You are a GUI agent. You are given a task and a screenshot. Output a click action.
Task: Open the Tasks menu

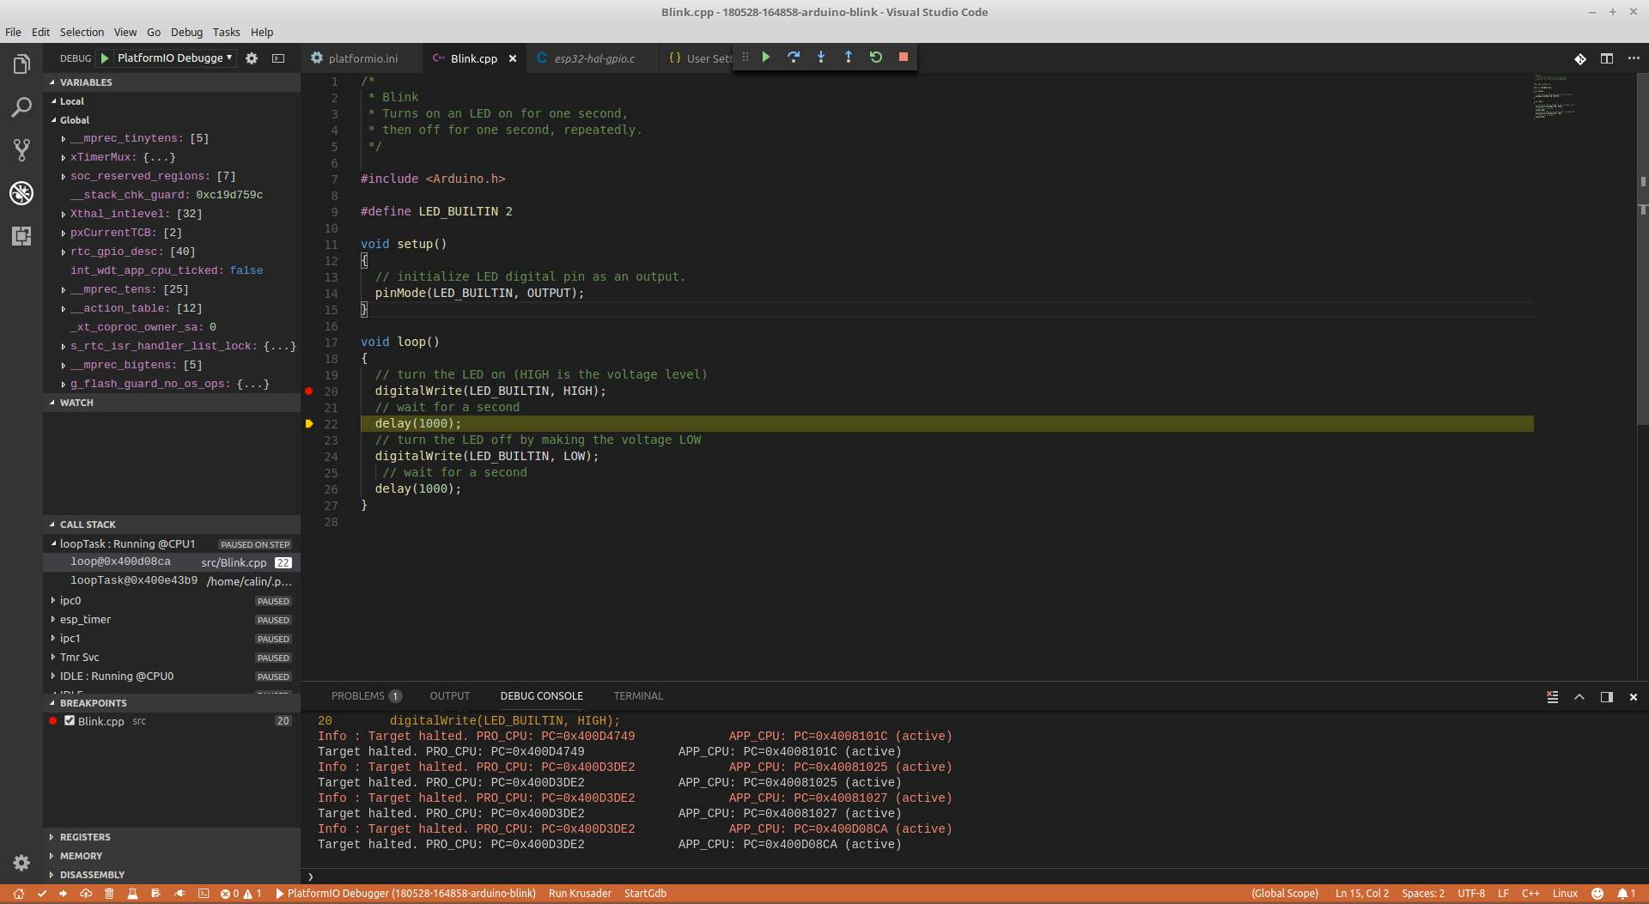click(226, 33)
